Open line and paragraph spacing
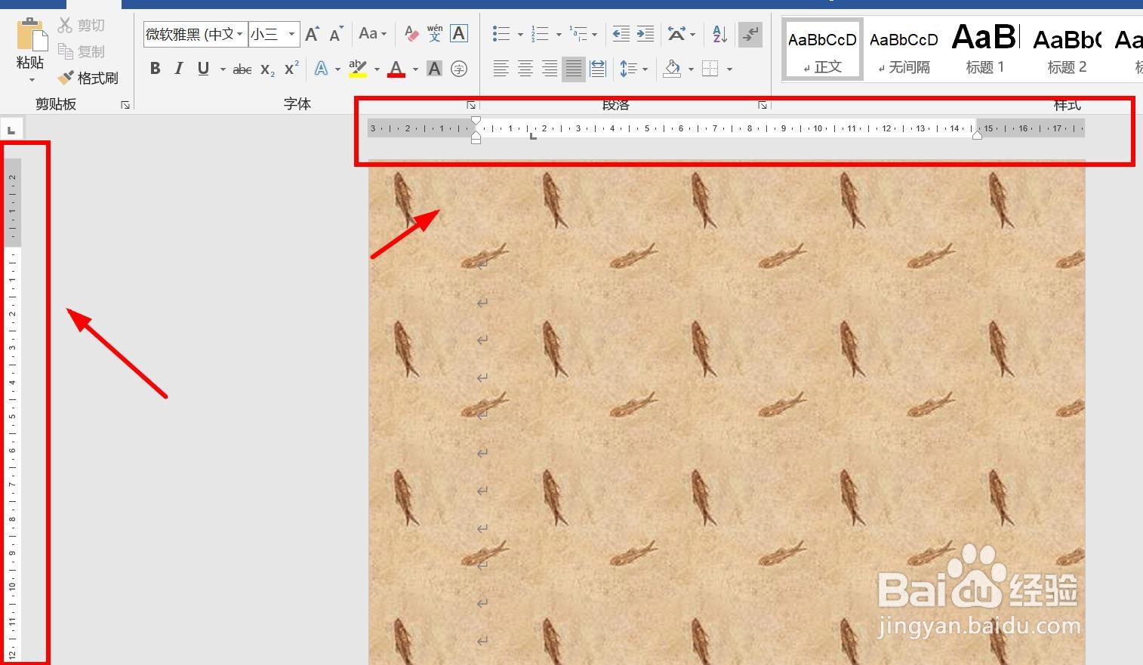 point(628,69)
